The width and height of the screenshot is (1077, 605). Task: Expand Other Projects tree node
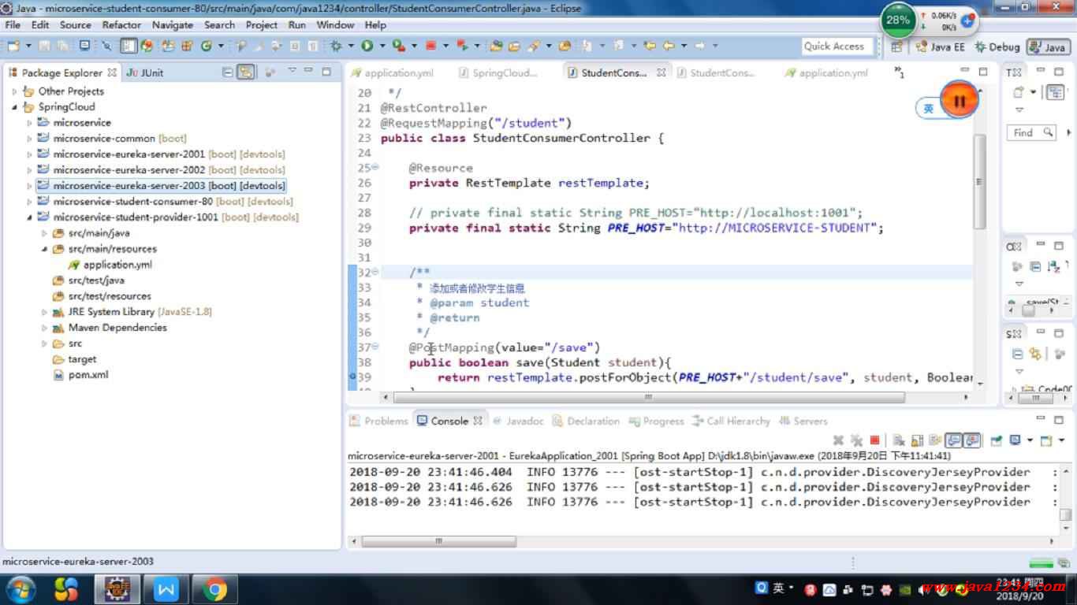tap(14, 91)
